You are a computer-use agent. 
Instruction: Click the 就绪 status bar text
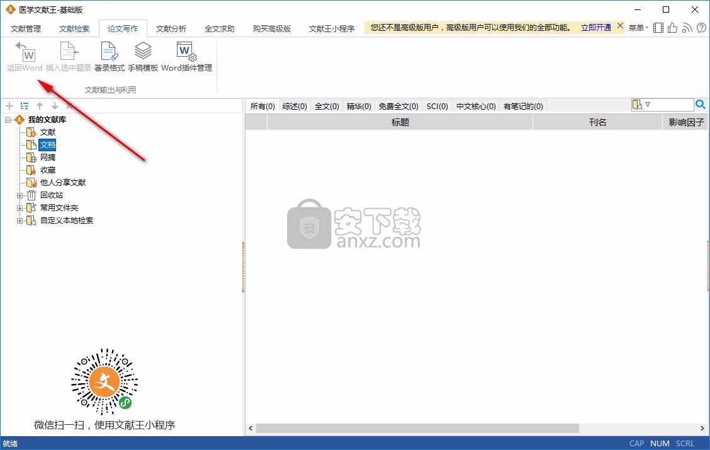(10, 444)
